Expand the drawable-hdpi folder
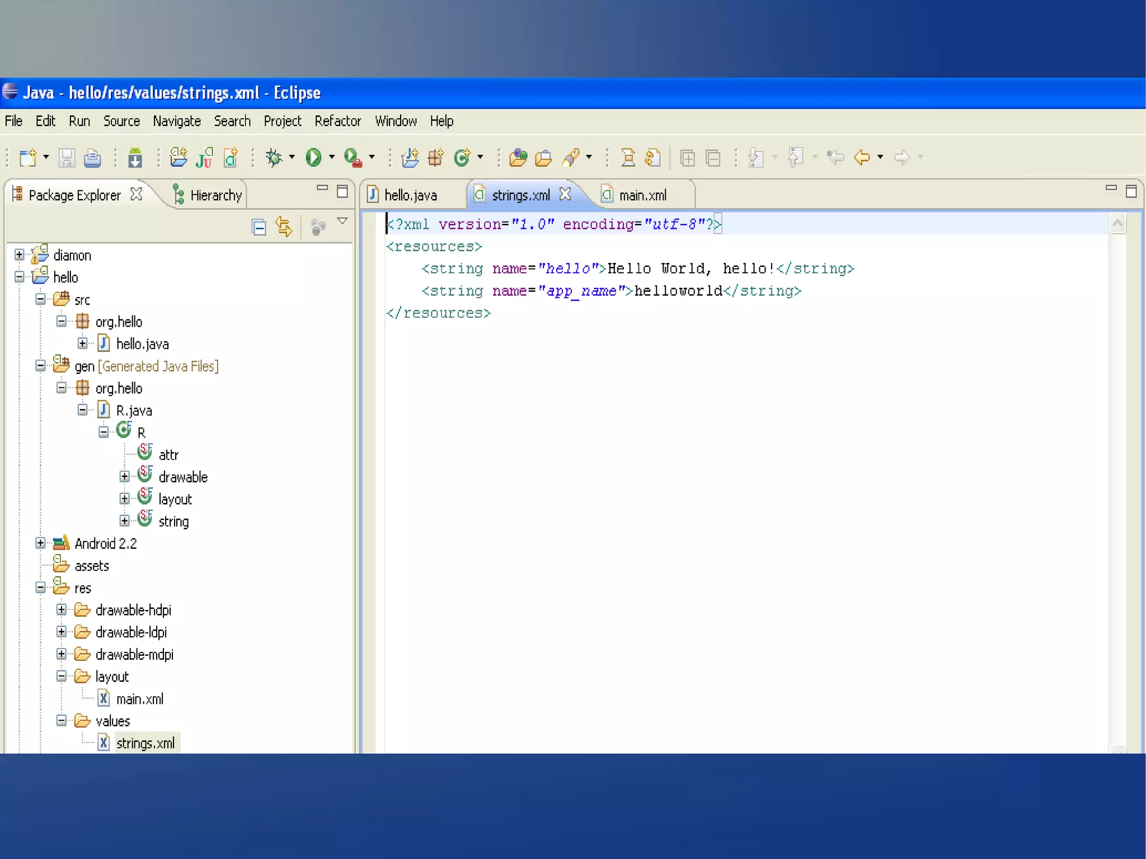This screenshot has height=859, width=1146. point(62,609)
